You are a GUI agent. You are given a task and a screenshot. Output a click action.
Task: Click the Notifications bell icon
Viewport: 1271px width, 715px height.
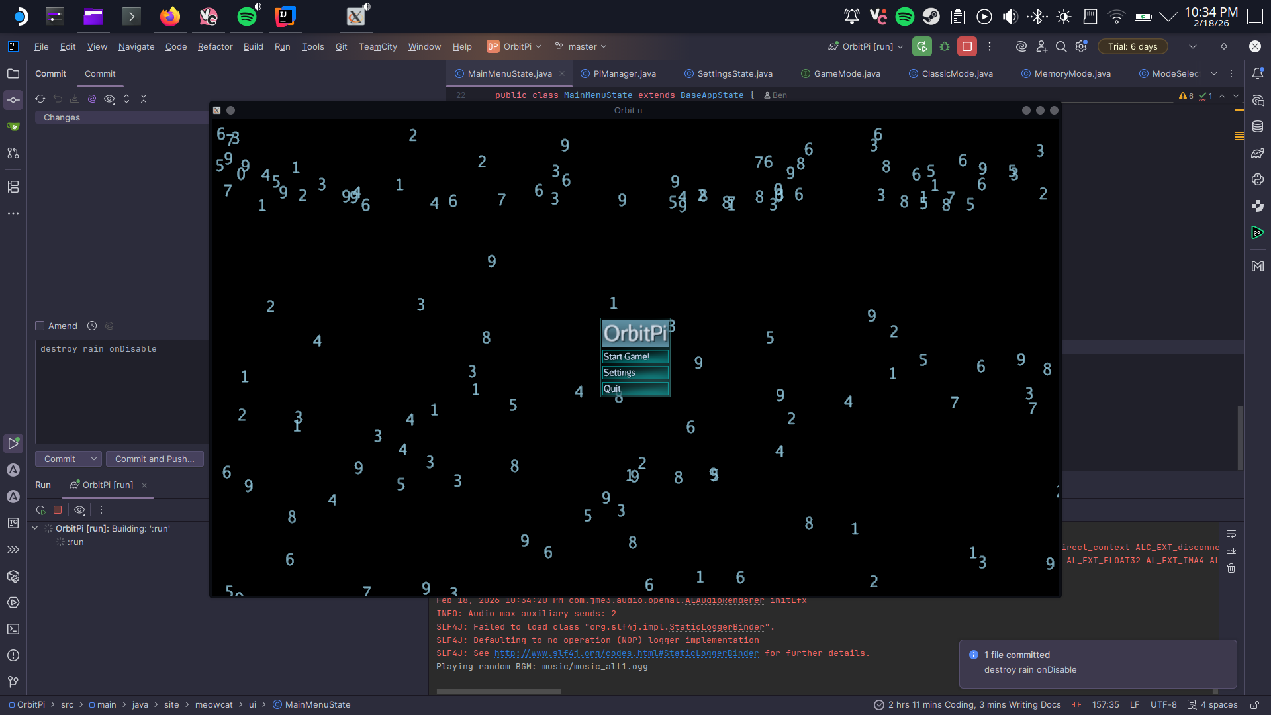click(x=1258, y=73)
